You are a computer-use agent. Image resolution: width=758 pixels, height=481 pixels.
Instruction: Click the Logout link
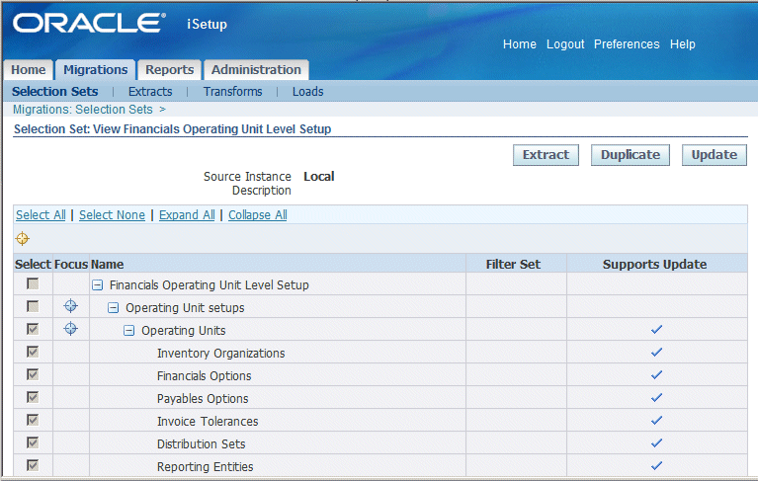(565, 43)
